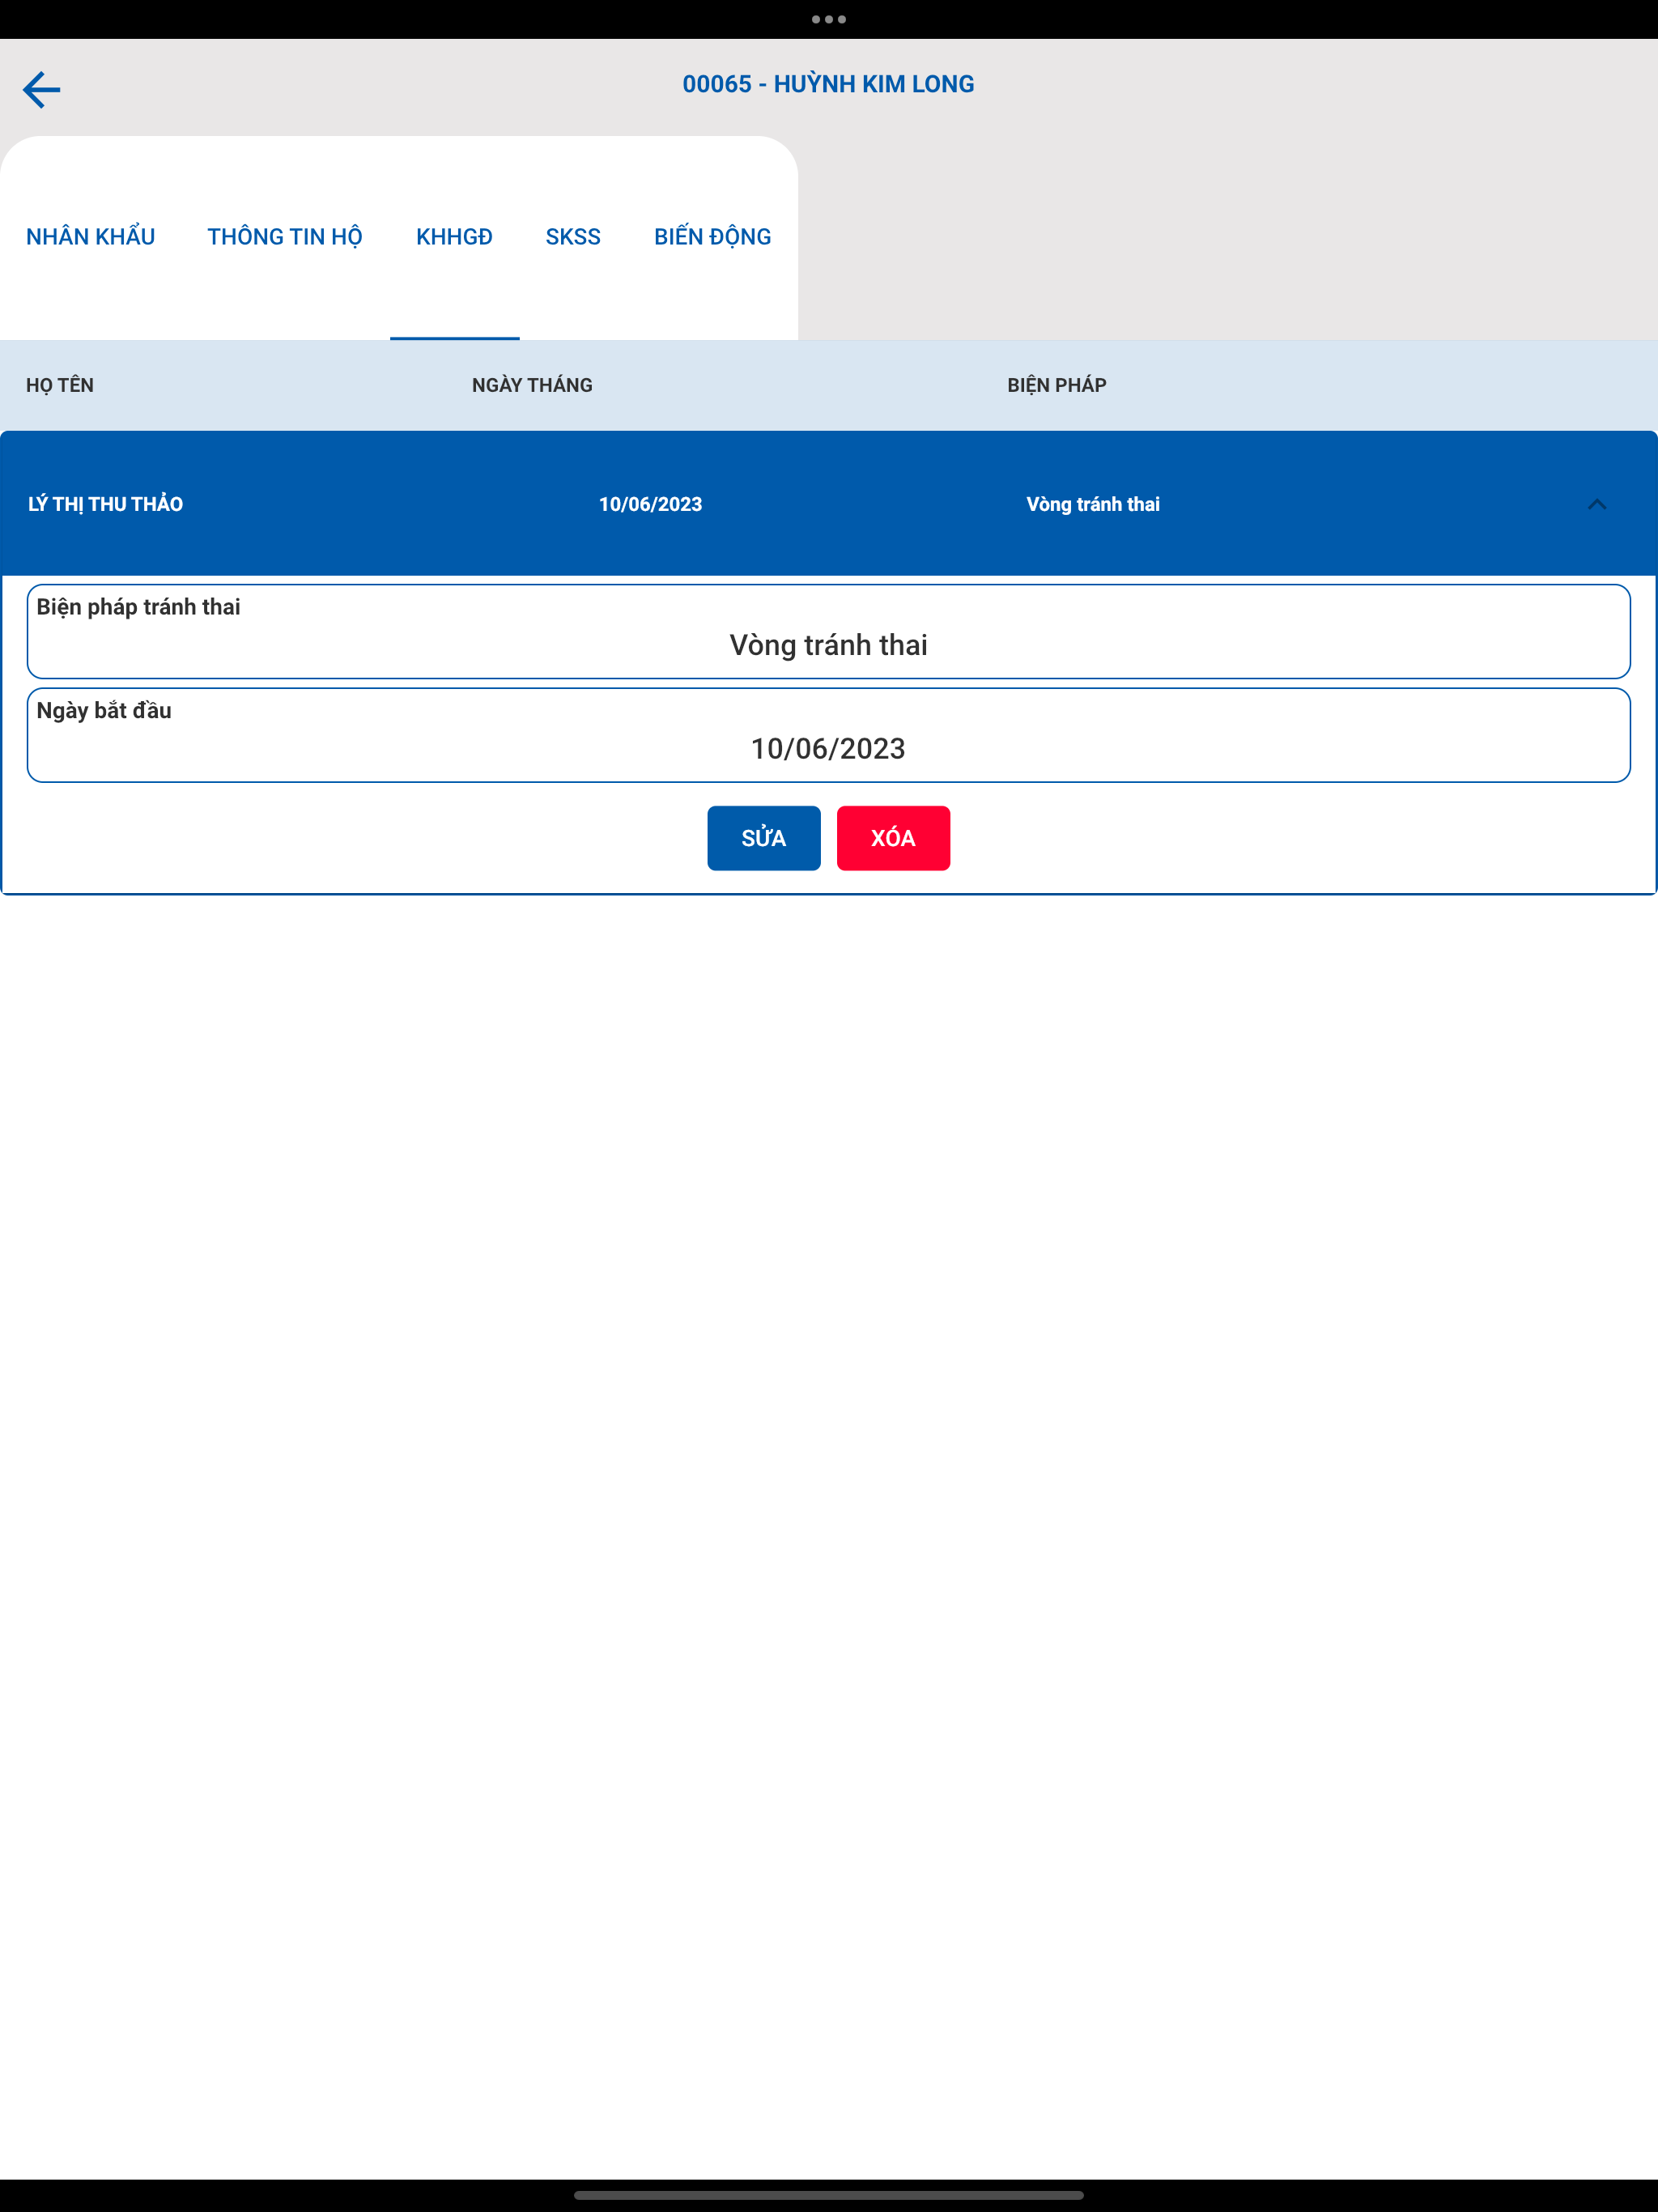
Task: Select the Ngày bắt đầu date field
Action: 829,735
